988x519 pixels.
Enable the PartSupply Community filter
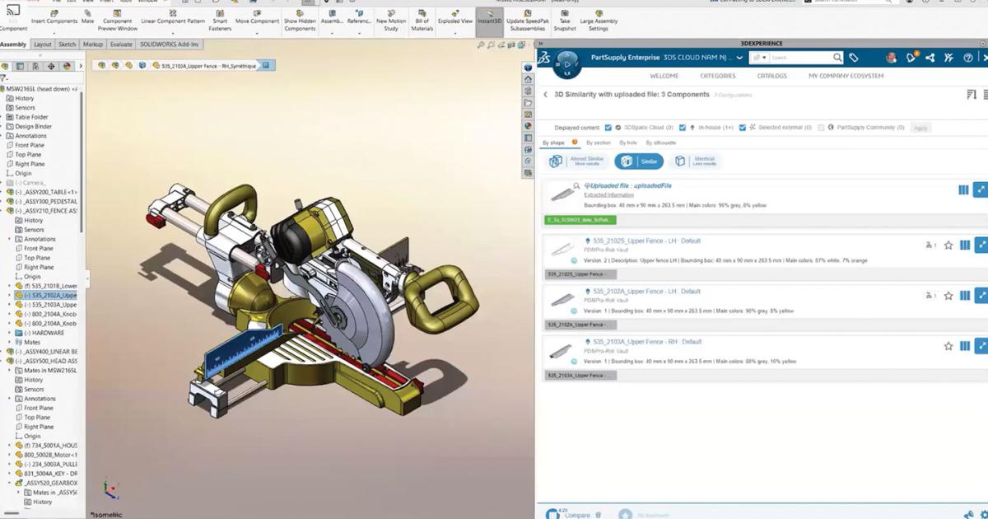[819, 128]
